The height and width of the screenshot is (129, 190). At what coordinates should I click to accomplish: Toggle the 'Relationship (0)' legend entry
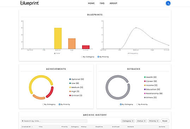click(153, 93)
